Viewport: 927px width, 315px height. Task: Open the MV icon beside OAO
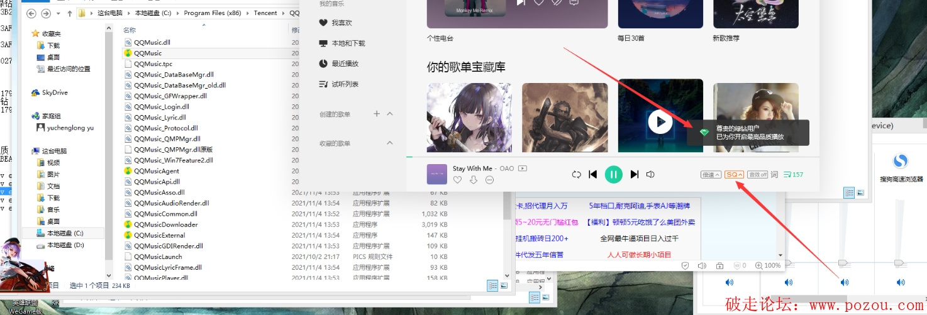pyautogui.click(x=522, y=169)
